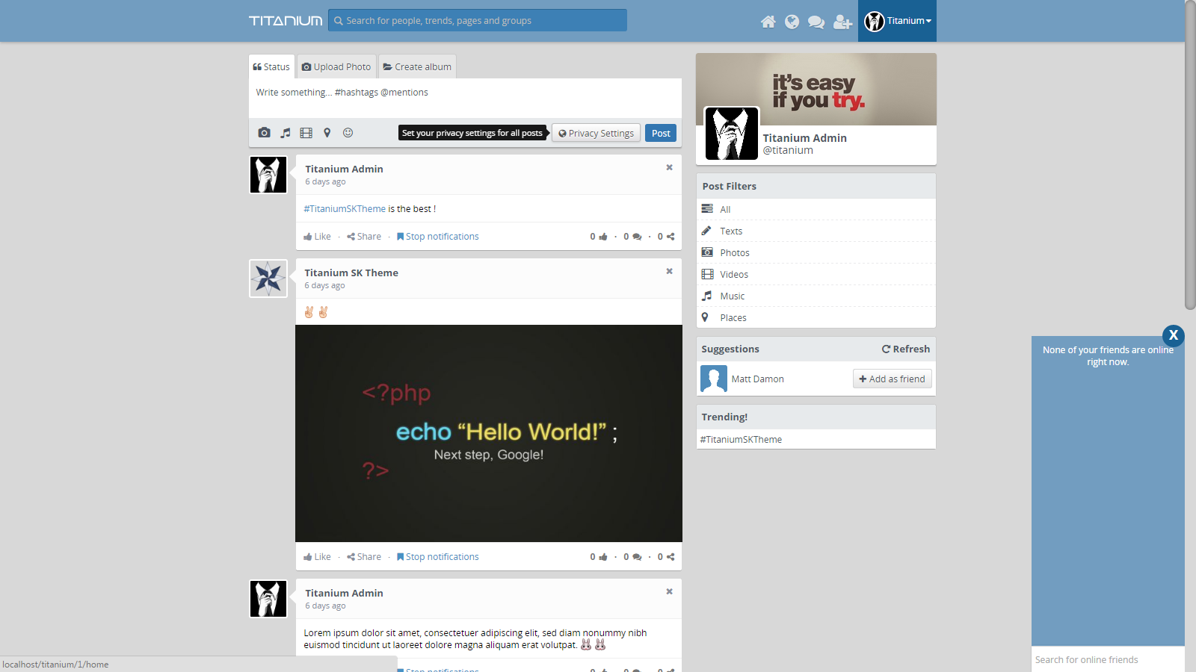This screenshot has height=672, width=1196.
Task: Stop notifications for Titanium SK Theme post
Action: (x=438, y=557)
